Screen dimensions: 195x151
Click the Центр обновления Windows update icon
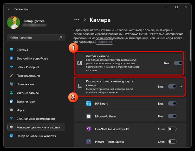pyautogui.click(x=11, y=136)
